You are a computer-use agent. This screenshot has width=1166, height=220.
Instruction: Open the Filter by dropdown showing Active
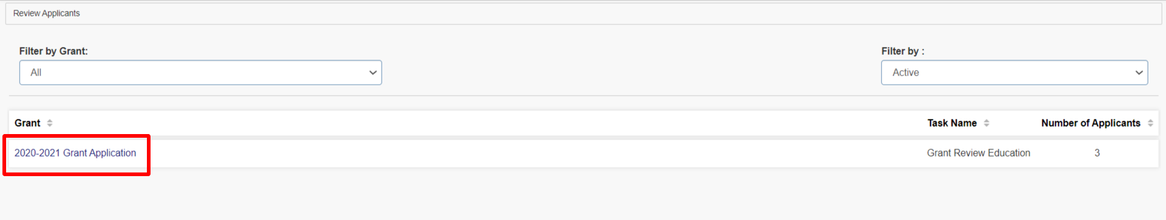click(x=1014, y=73)
